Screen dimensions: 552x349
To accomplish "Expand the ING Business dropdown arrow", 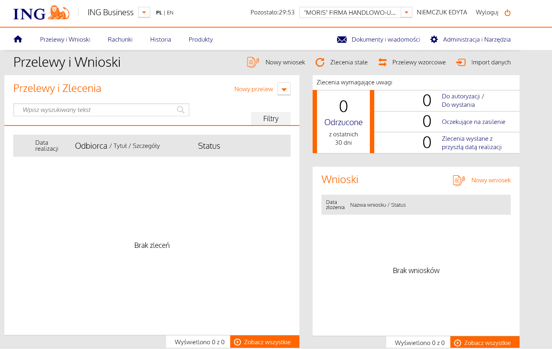I will pyautogui.click(x=144, y=12).
